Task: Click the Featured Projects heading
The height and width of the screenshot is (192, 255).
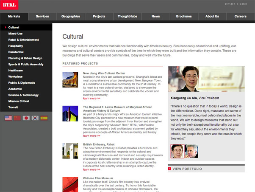Action: pos(80,63)
